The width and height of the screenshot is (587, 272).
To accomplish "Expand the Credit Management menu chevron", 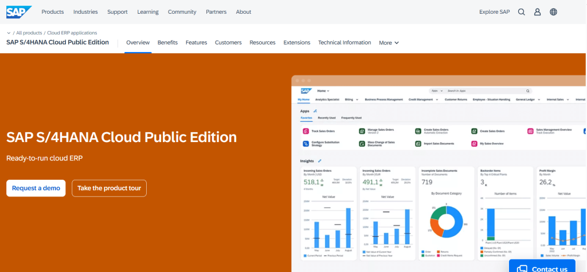I will (436, 100).
